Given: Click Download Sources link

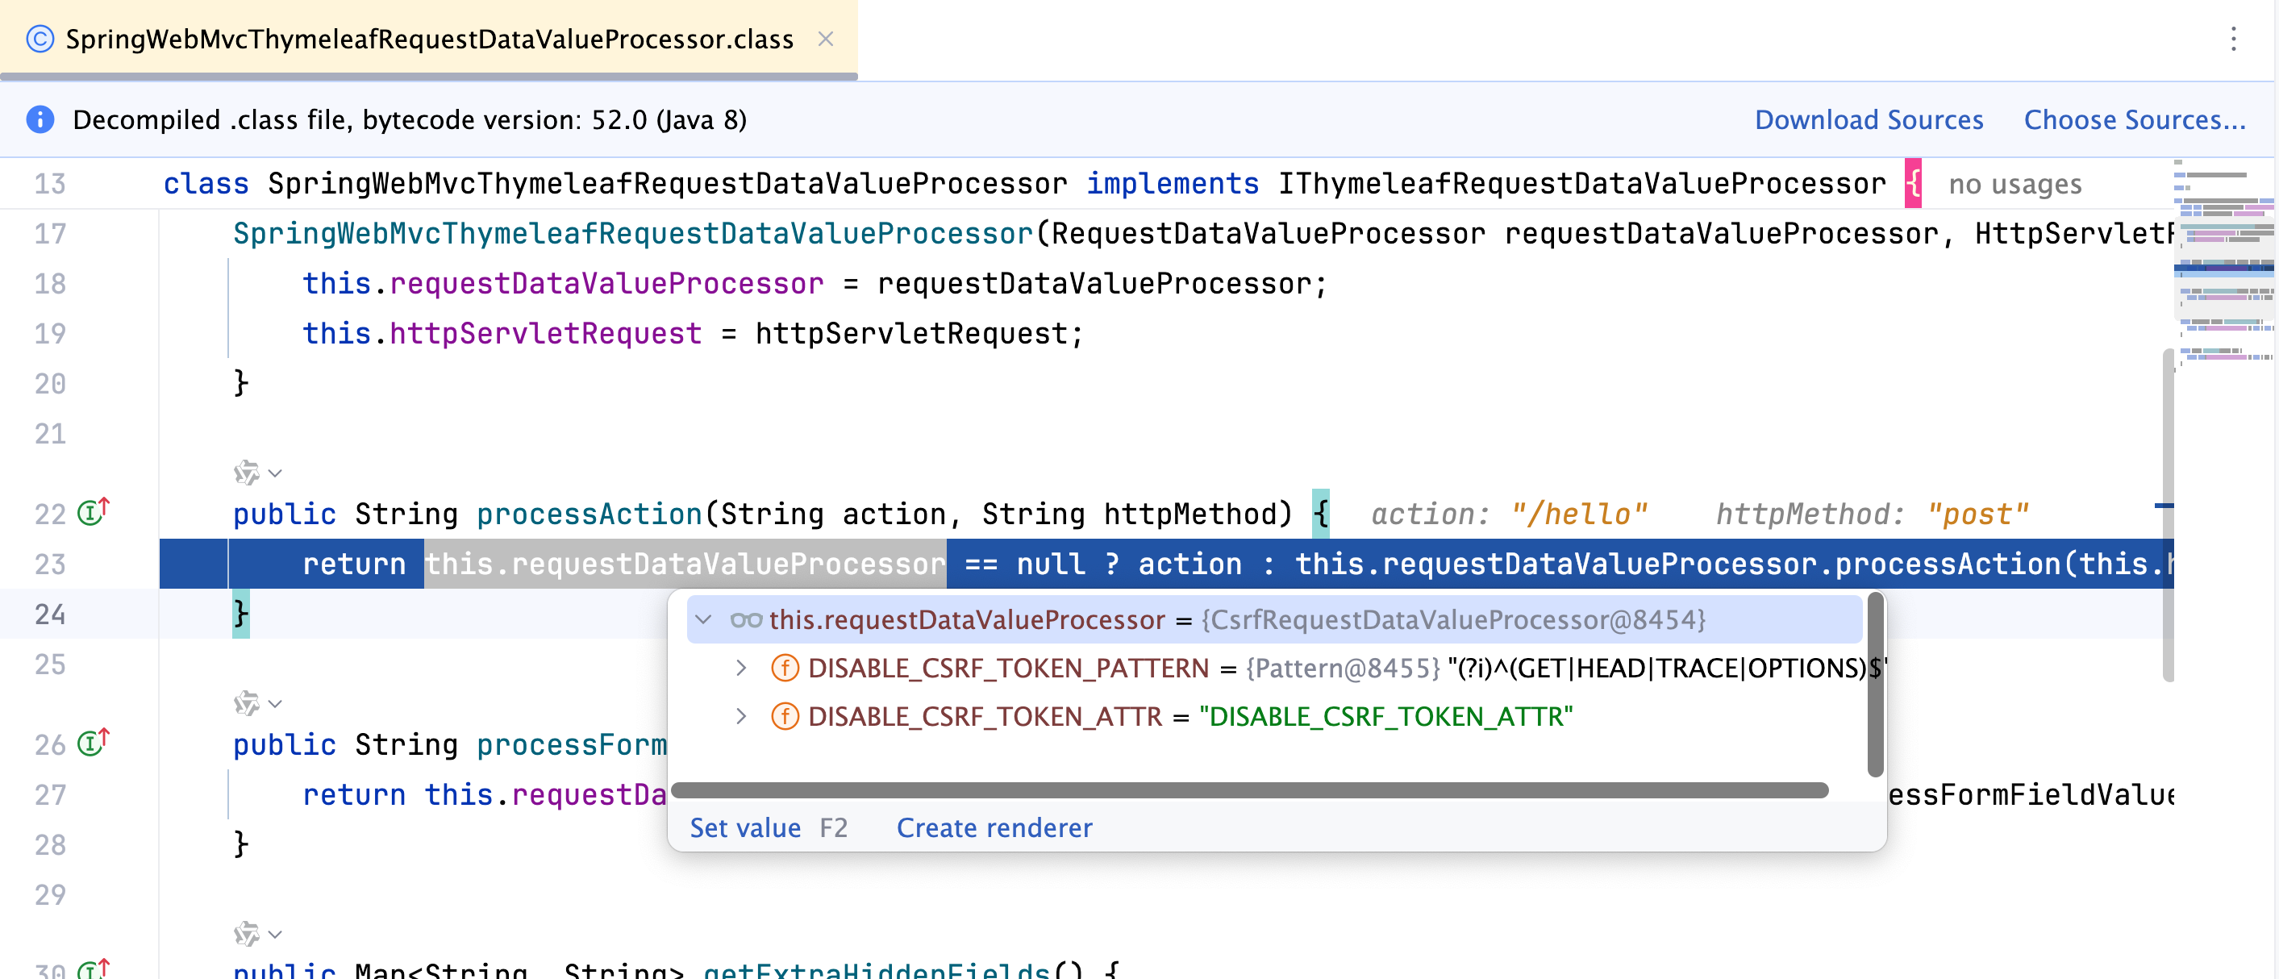Looking at the screenshot, I should (x=1869, y=119).
